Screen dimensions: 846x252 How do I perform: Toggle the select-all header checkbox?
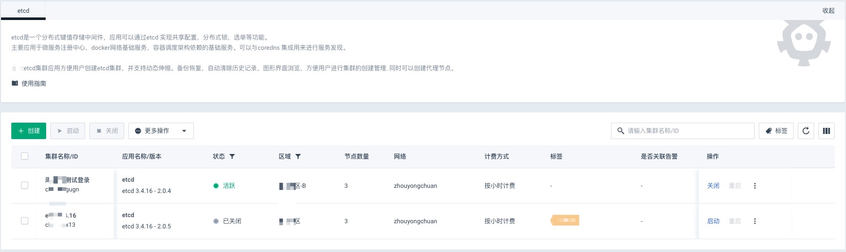click(25, 156)
